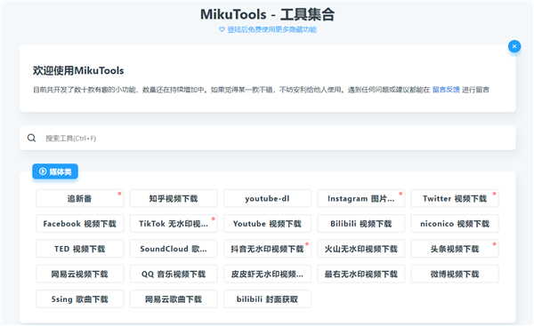
Task: Open the Facebook 视频下载 tool
Action: [80, 224]
